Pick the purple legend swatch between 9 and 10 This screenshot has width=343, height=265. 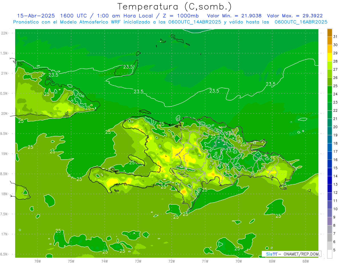tap(330, 213)
